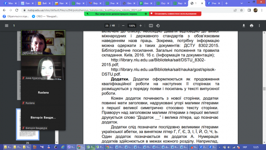Select Анна Красноштан's video tile

(43, 67)
